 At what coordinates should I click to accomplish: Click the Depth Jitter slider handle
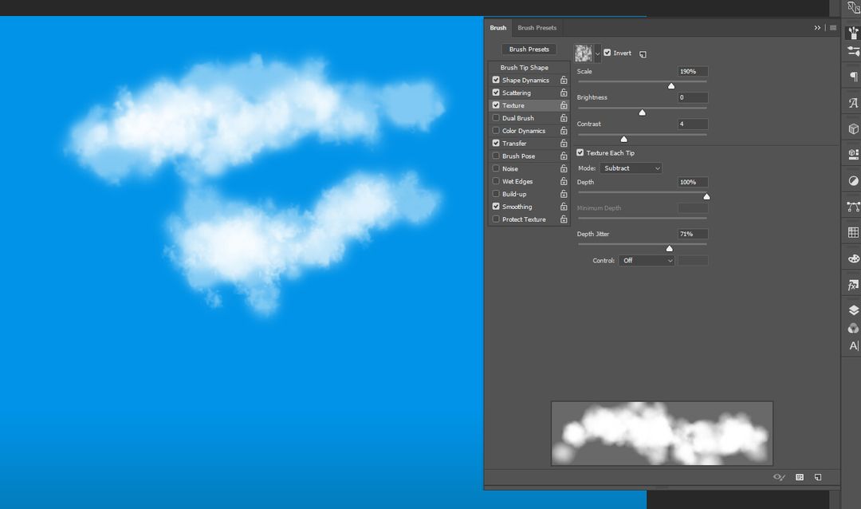[670, 248]
